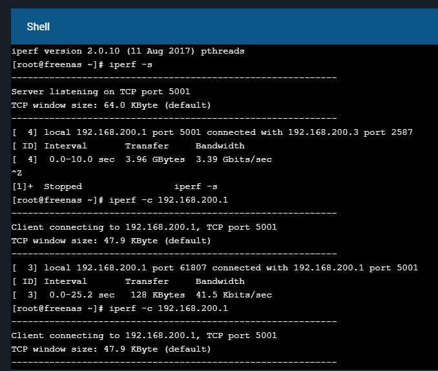Viewport: 438px width, 371px height.
Task: Click the iperf version 2.0.10 line
Action: 128,51
